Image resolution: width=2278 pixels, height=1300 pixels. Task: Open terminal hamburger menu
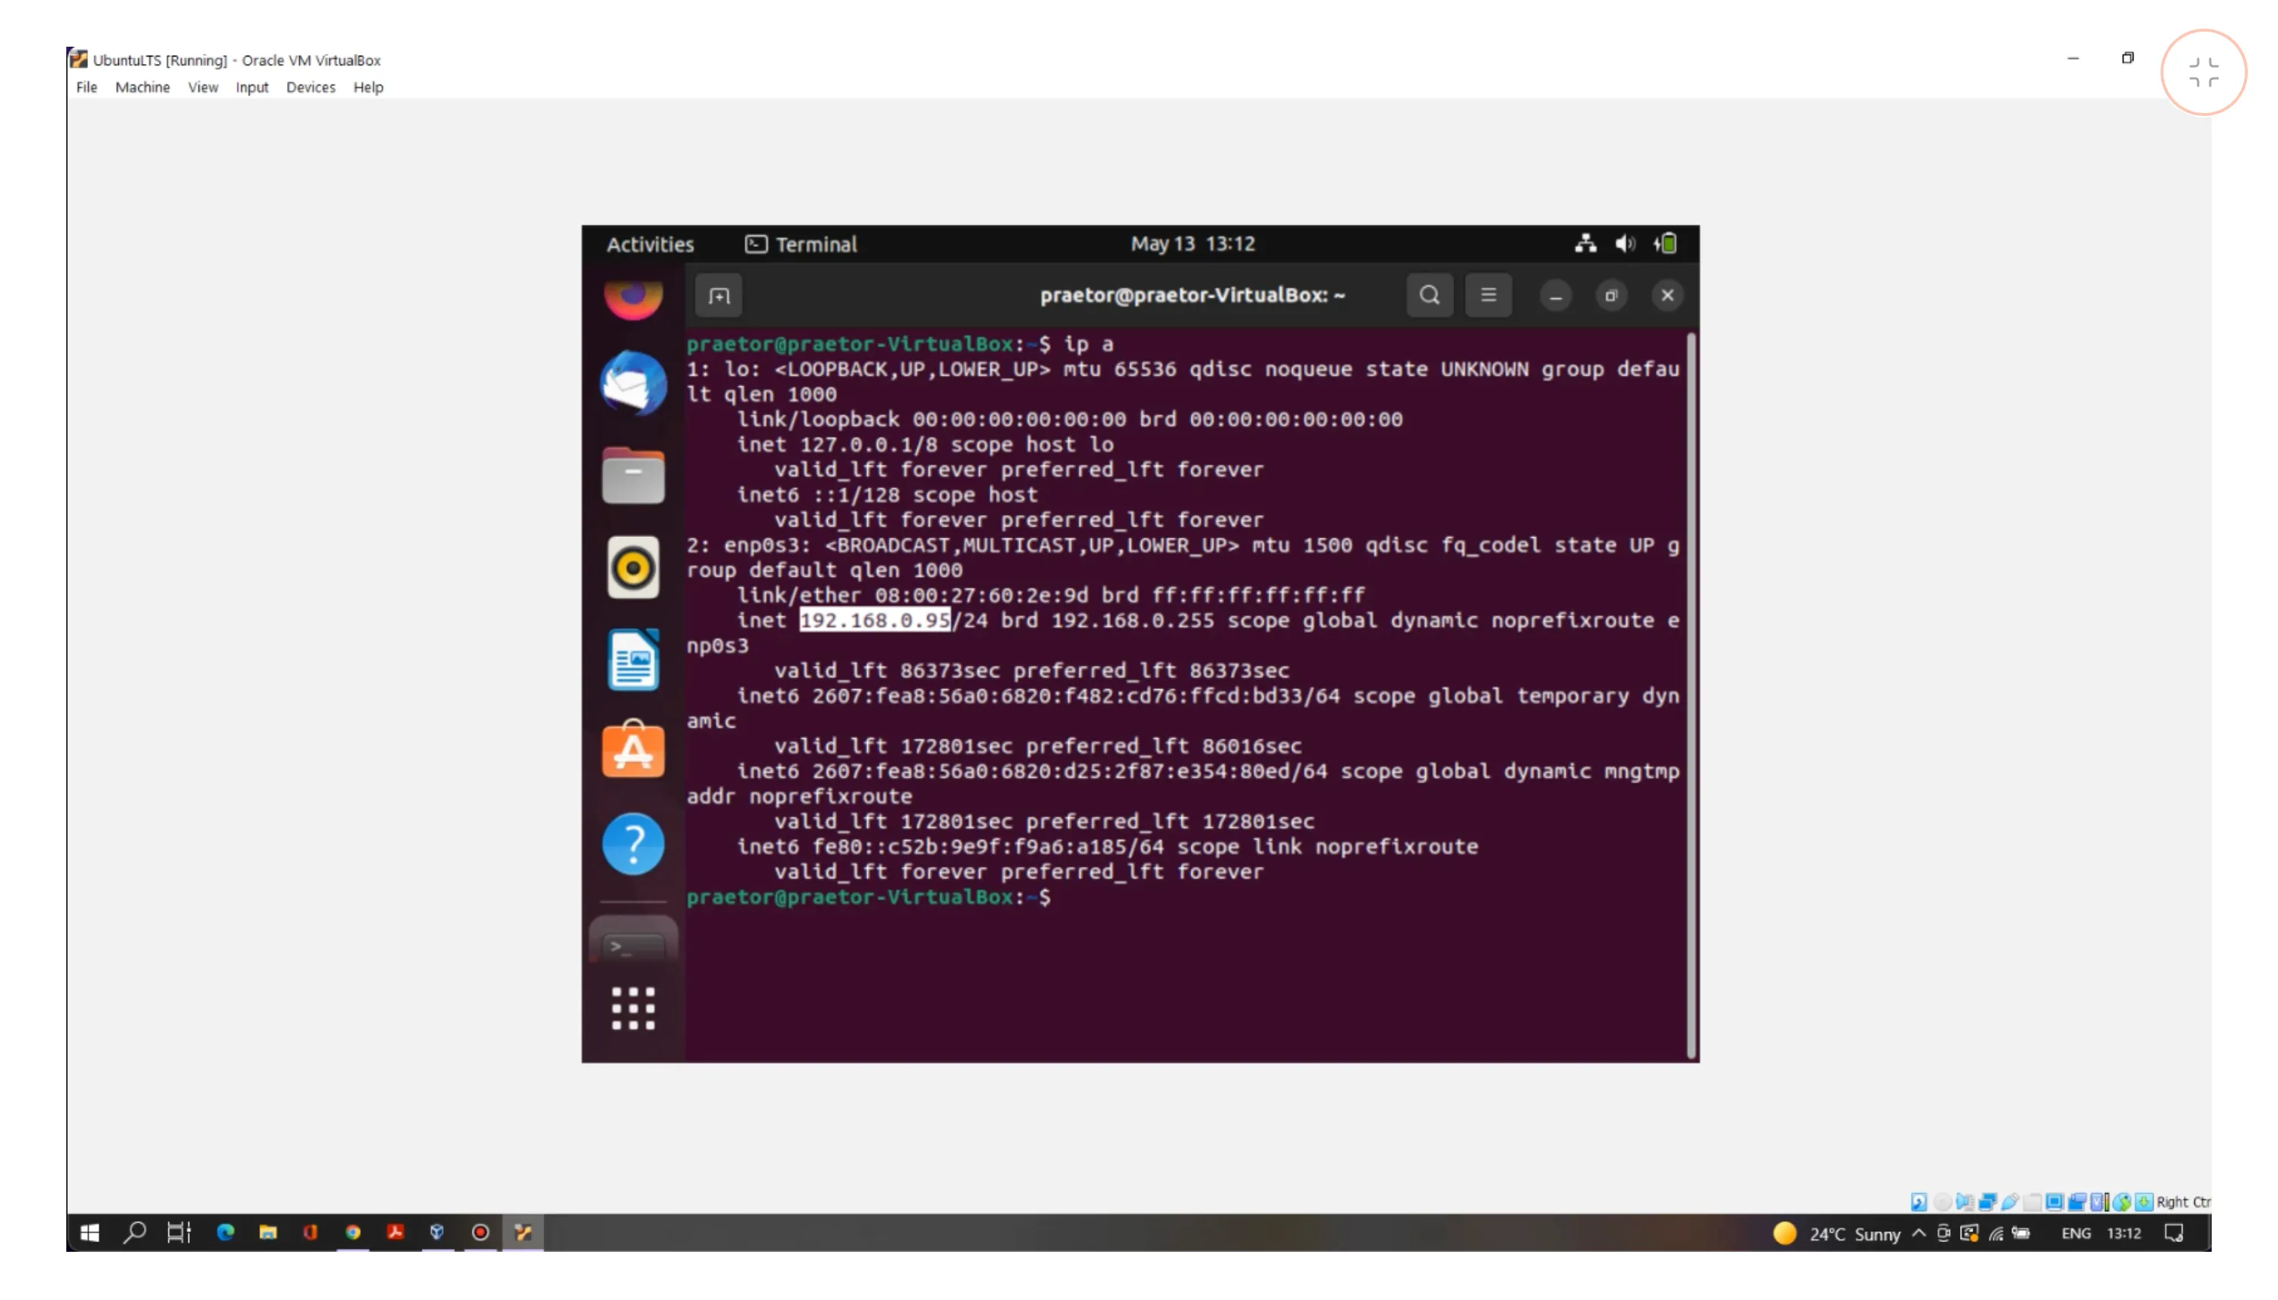1488,295
